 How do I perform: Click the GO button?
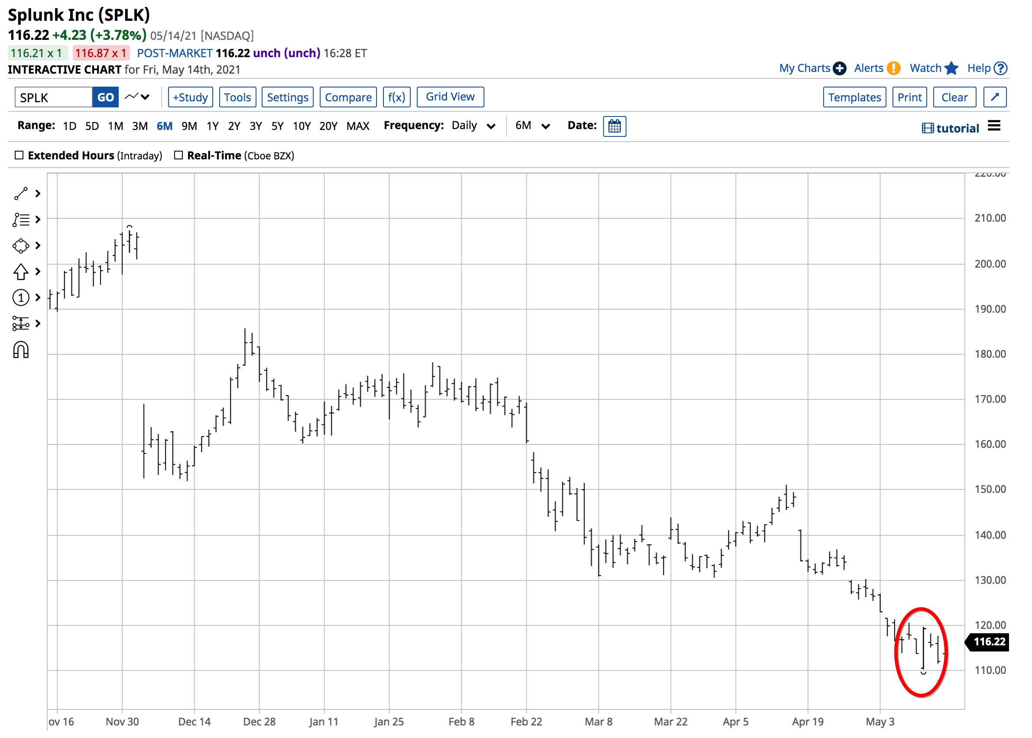pyautogui.click(x=105, y=97)
